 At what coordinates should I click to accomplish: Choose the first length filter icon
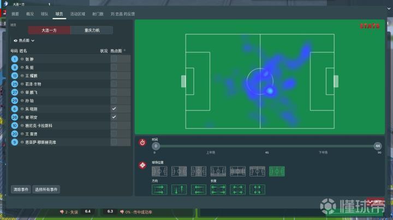click(x=218, y=190)
